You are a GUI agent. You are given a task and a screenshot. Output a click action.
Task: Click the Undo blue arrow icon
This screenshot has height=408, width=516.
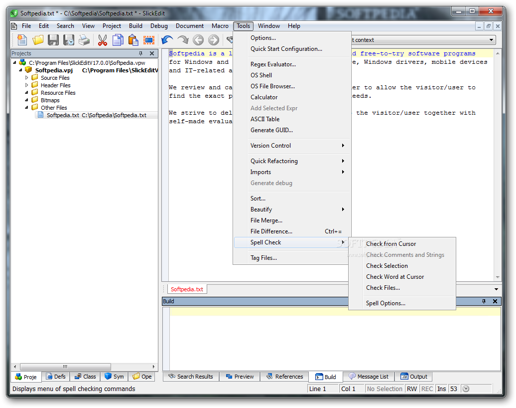coord(167,40)
